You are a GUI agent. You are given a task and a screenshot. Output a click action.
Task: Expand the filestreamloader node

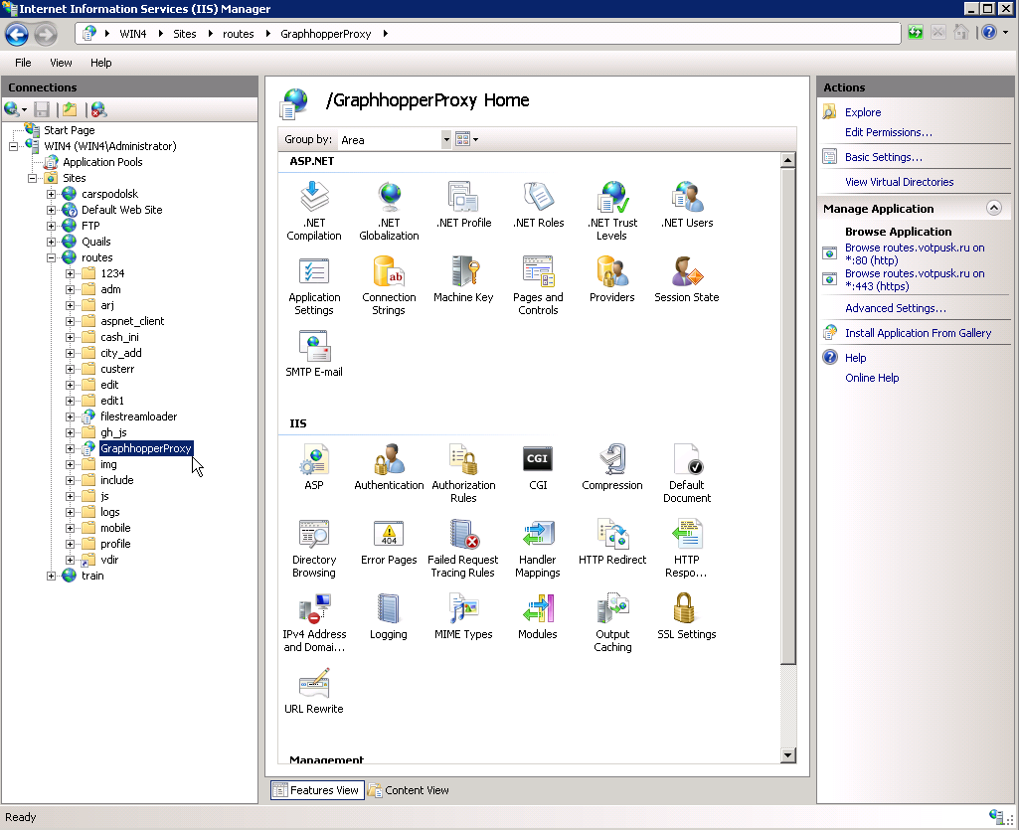70,416
